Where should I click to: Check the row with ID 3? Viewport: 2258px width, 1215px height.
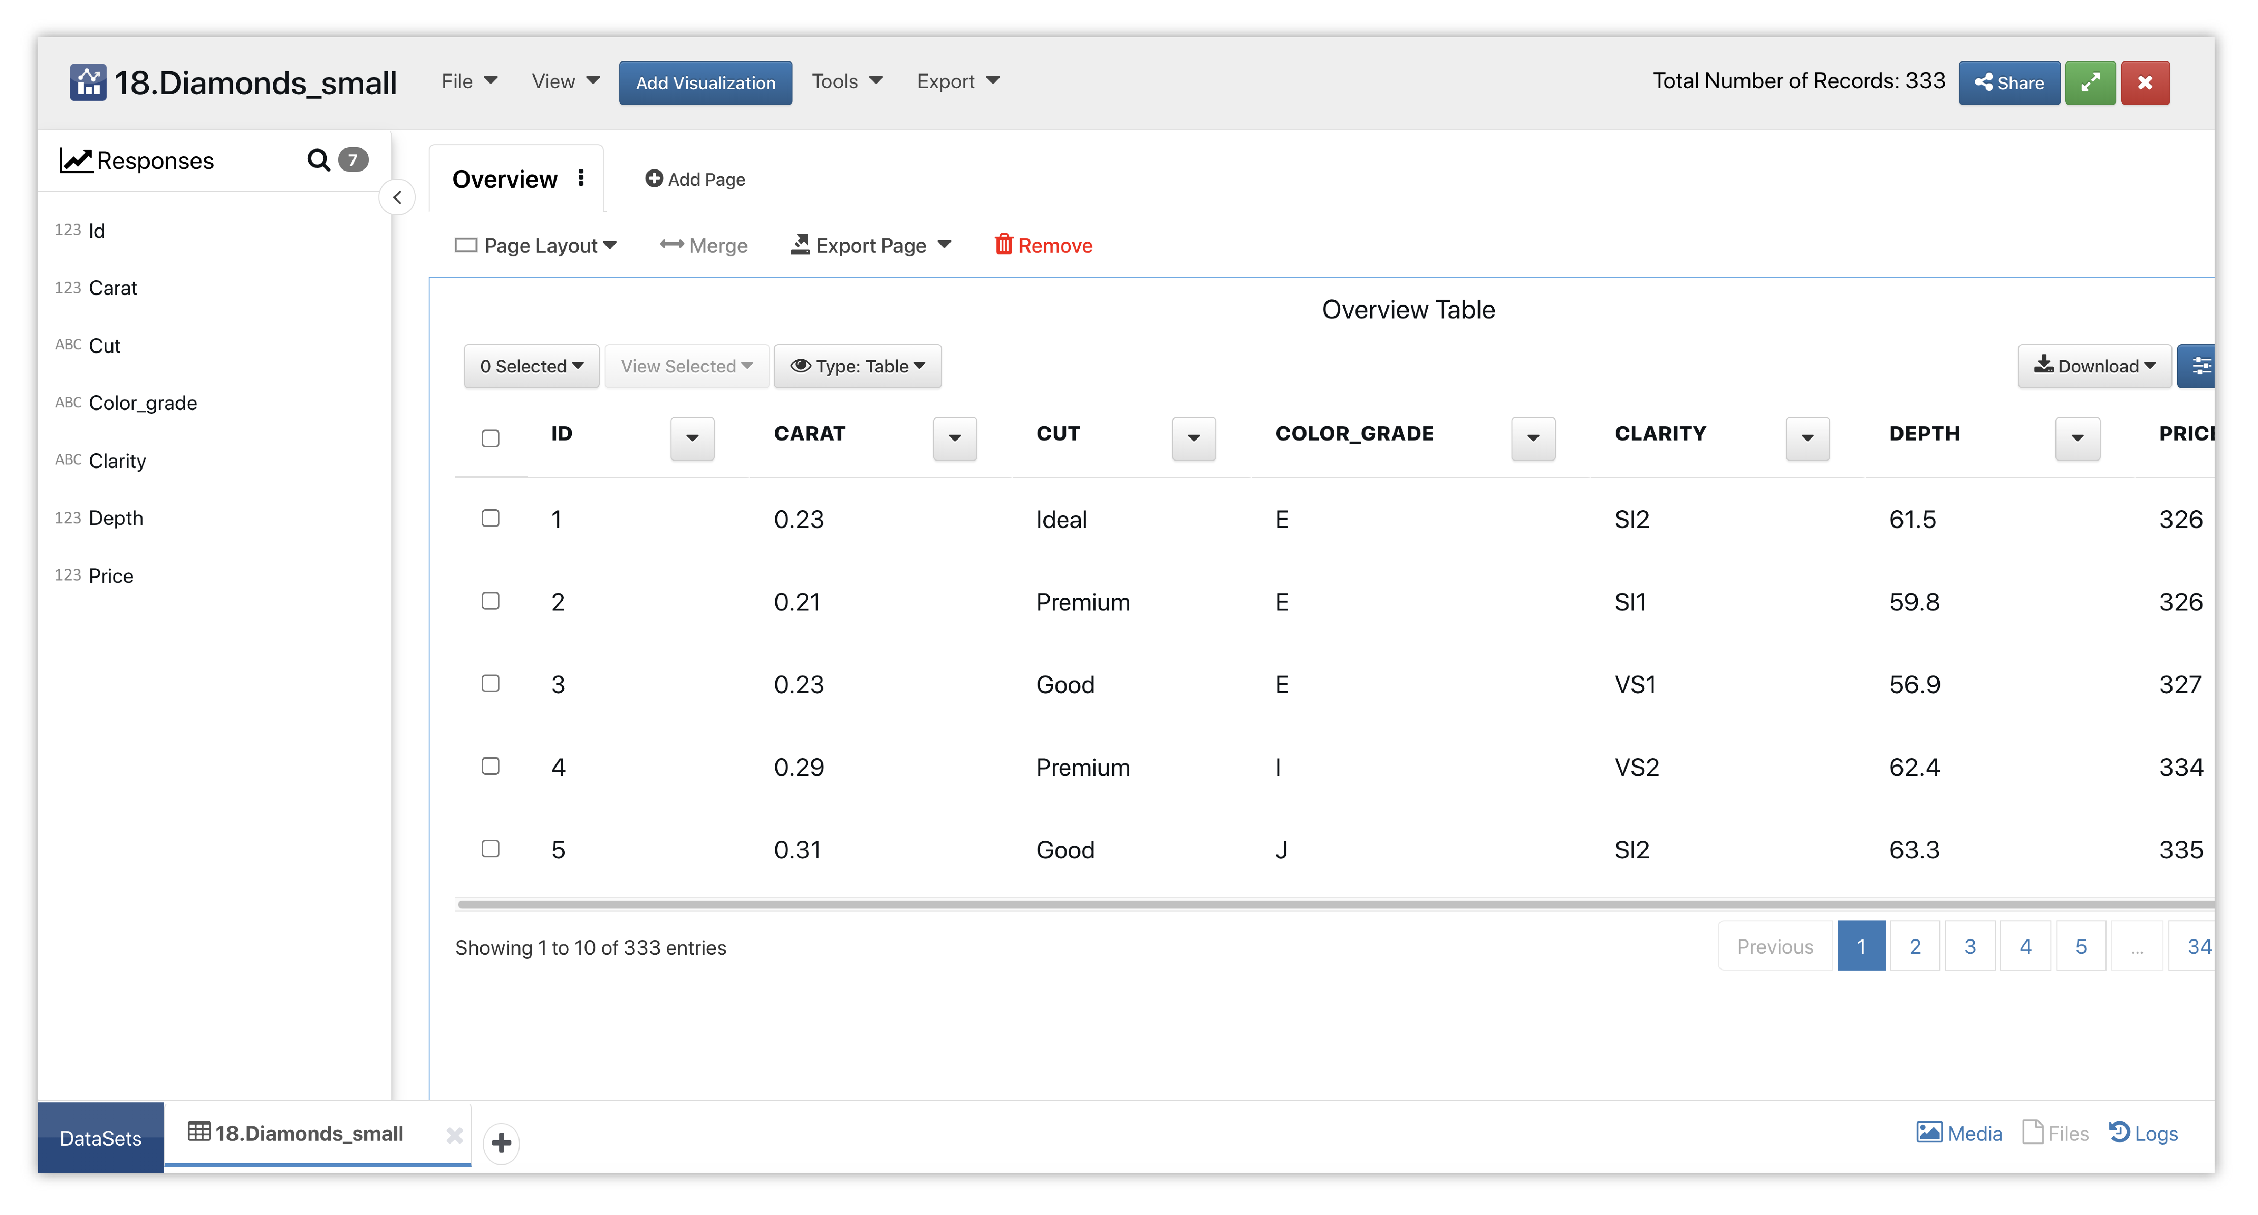(491, 683)
